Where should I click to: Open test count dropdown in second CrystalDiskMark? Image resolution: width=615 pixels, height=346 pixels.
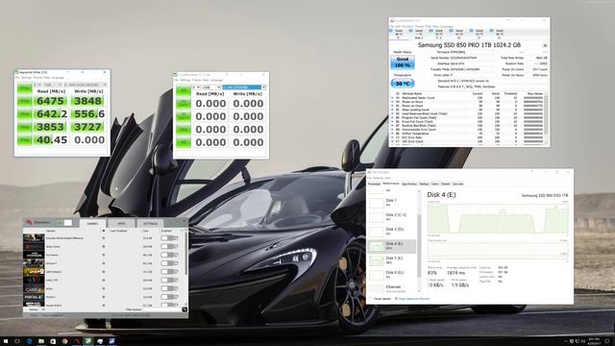point(196,87)
